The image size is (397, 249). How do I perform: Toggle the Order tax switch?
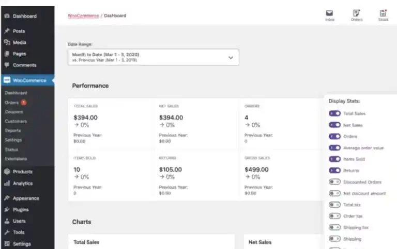334,216
